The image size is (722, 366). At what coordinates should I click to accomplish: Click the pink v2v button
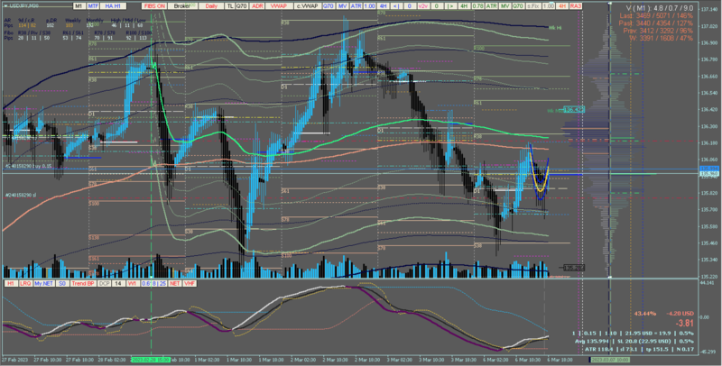pyautogui.click(x=422, y=6)
